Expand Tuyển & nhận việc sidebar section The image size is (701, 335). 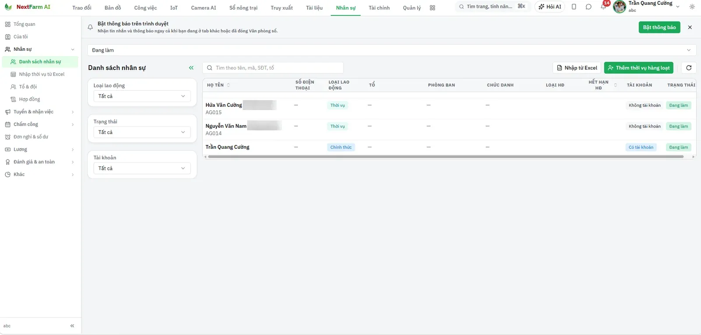coord(40,112)
